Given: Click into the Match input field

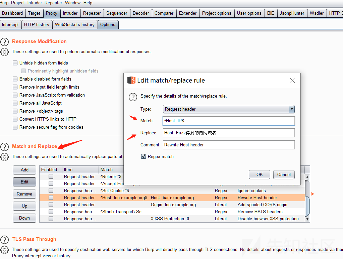Looking at the screenshot, I should (229, 121).
